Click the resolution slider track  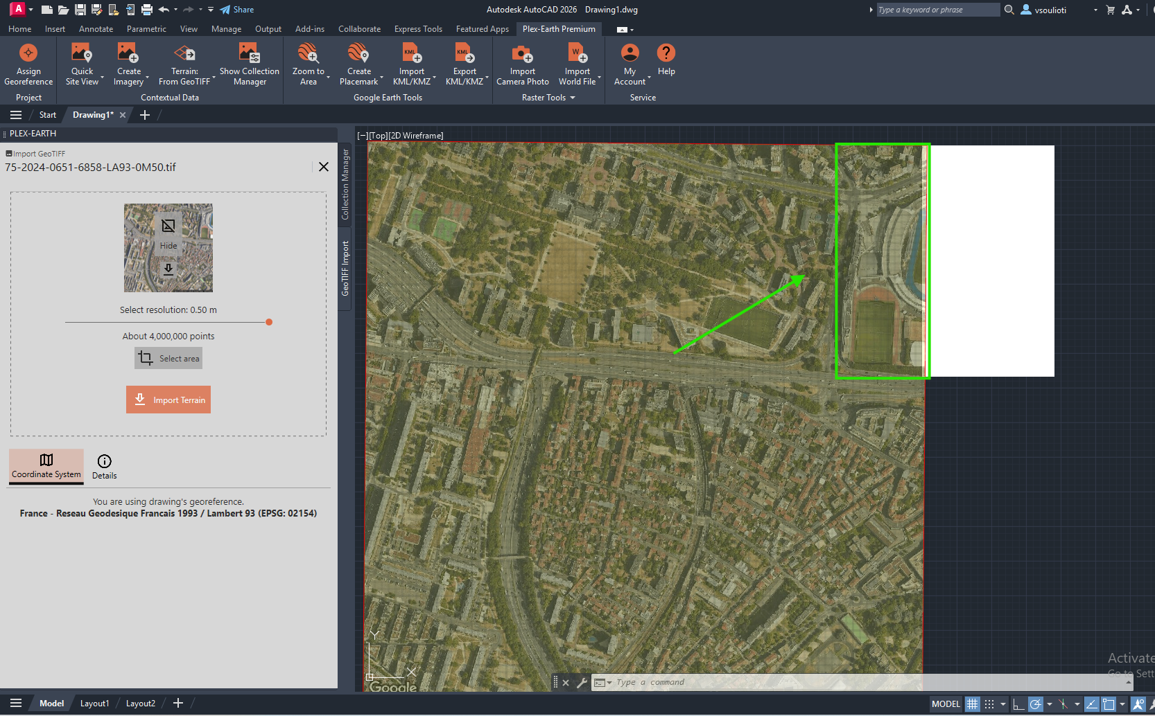(166, 322)
